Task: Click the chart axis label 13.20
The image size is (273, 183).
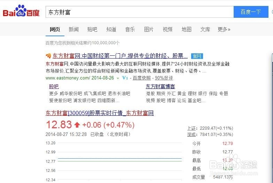Action: tap(50, 143)
